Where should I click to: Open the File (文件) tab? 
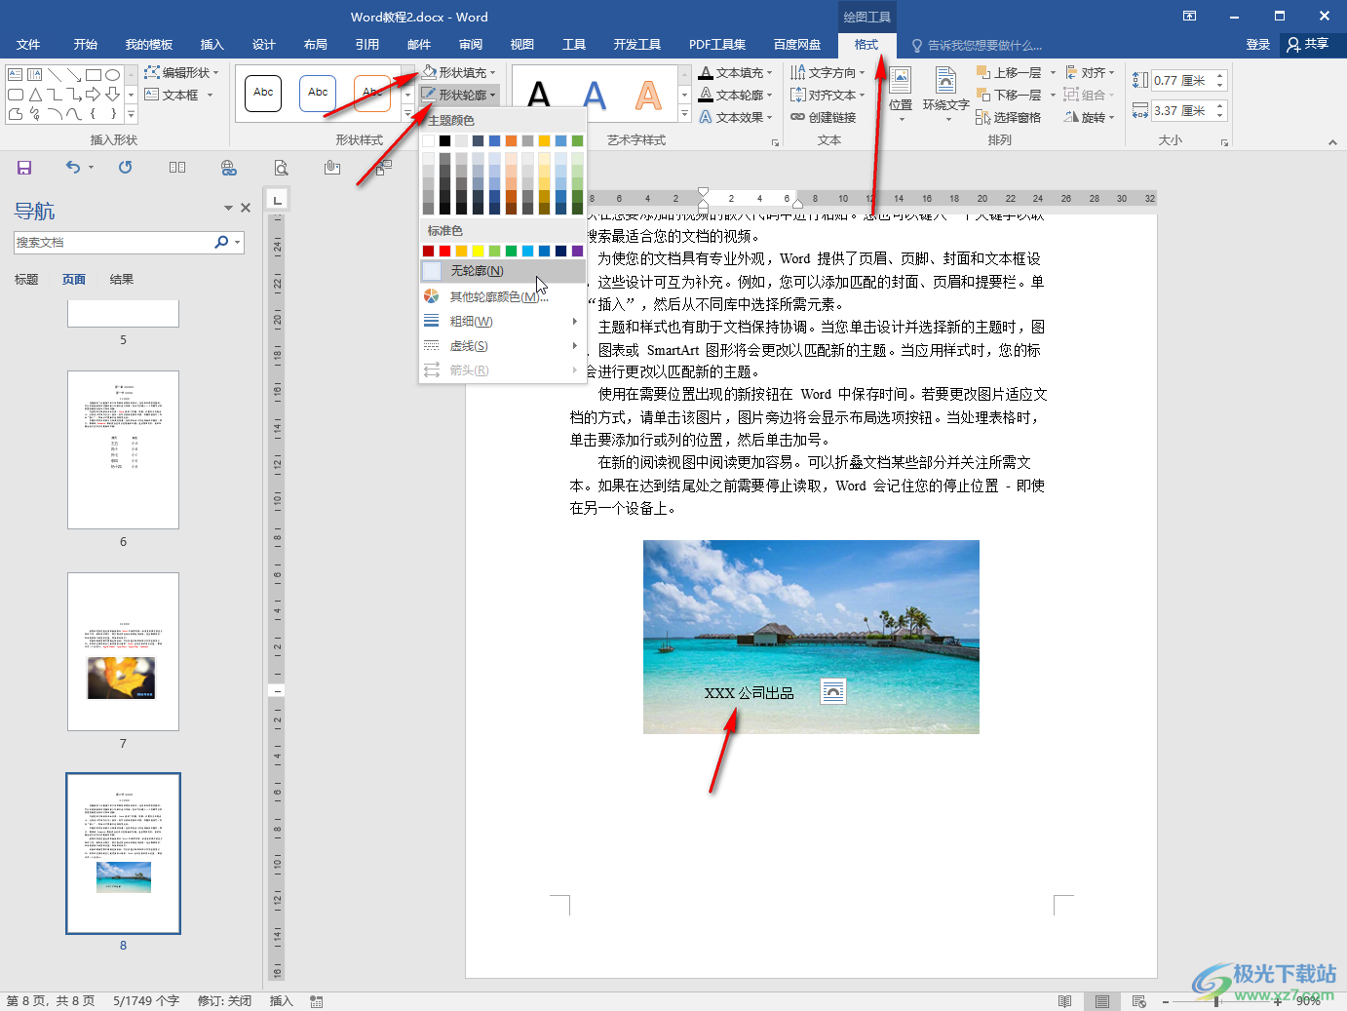pyautogui.click(x=28, y=45)
